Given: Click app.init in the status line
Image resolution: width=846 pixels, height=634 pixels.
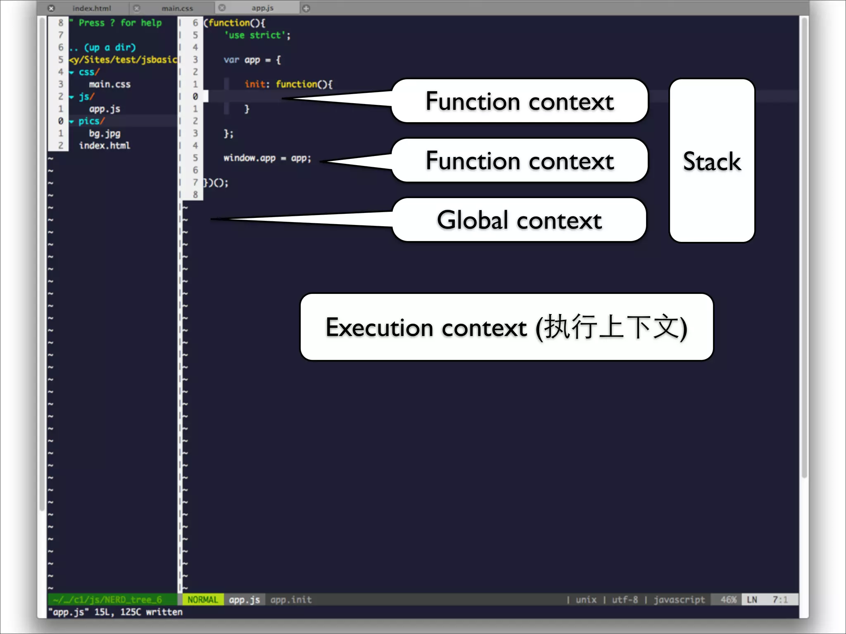Looking at the screenshot, I should (291, 599).
